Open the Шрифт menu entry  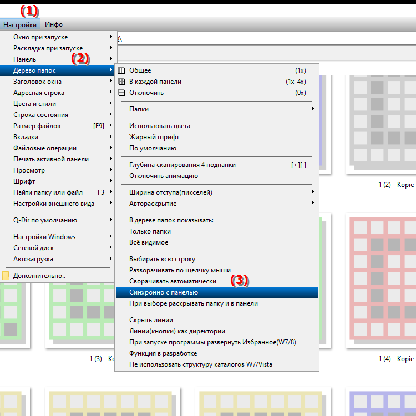coord(57,181)
